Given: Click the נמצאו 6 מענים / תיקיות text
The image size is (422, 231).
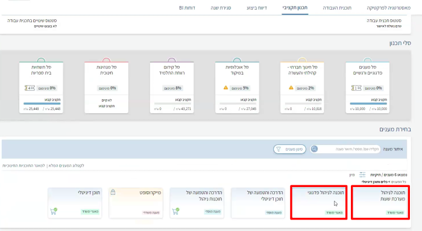Looking at the screenshot, I should [389, 175].
